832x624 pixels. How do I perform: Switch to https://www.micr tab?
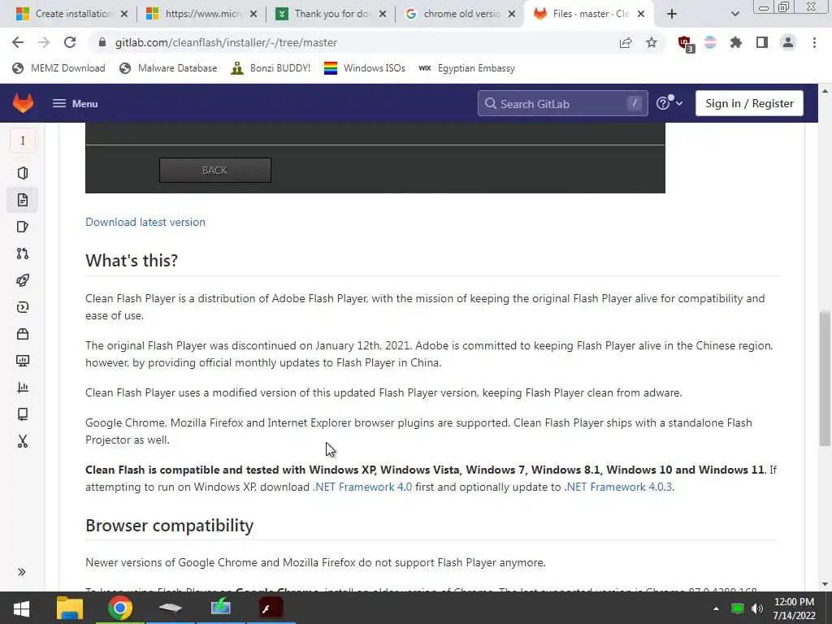pyautogui.click(x=203, y=14)
